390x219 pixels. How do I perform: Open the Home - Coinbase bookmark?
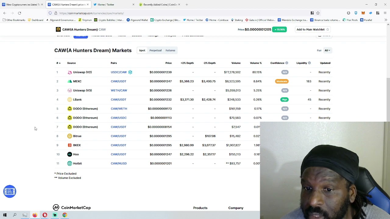click(217, 20)
